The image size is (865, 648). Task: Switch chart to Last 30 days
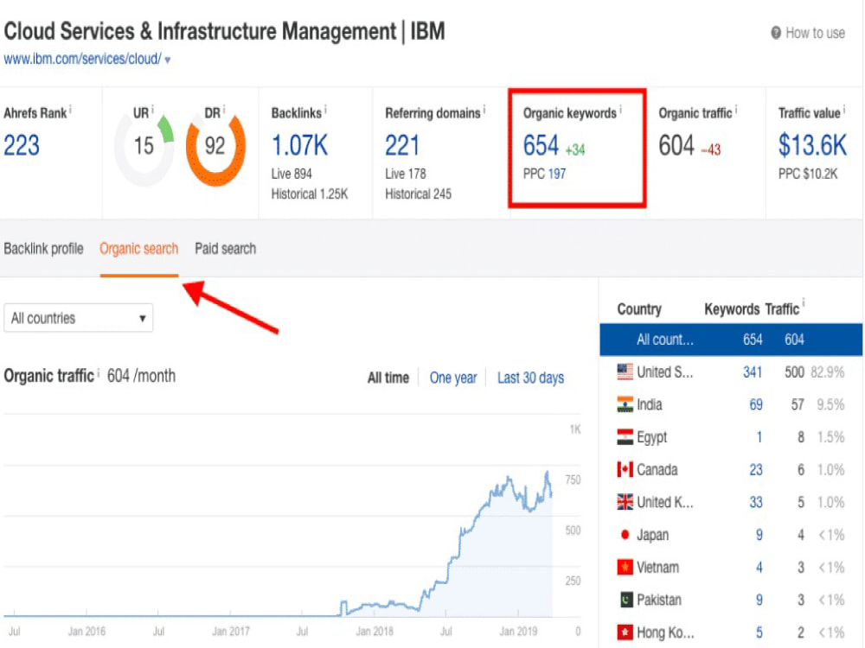tap(531, 378)
